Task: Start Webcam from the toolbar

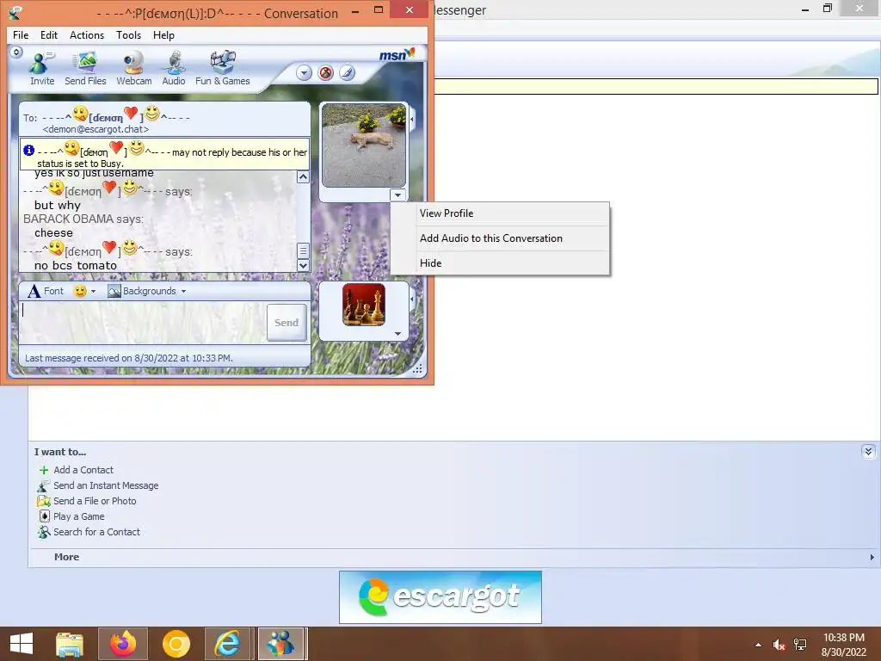Action: pyautogui.click(x=133, y=68)
